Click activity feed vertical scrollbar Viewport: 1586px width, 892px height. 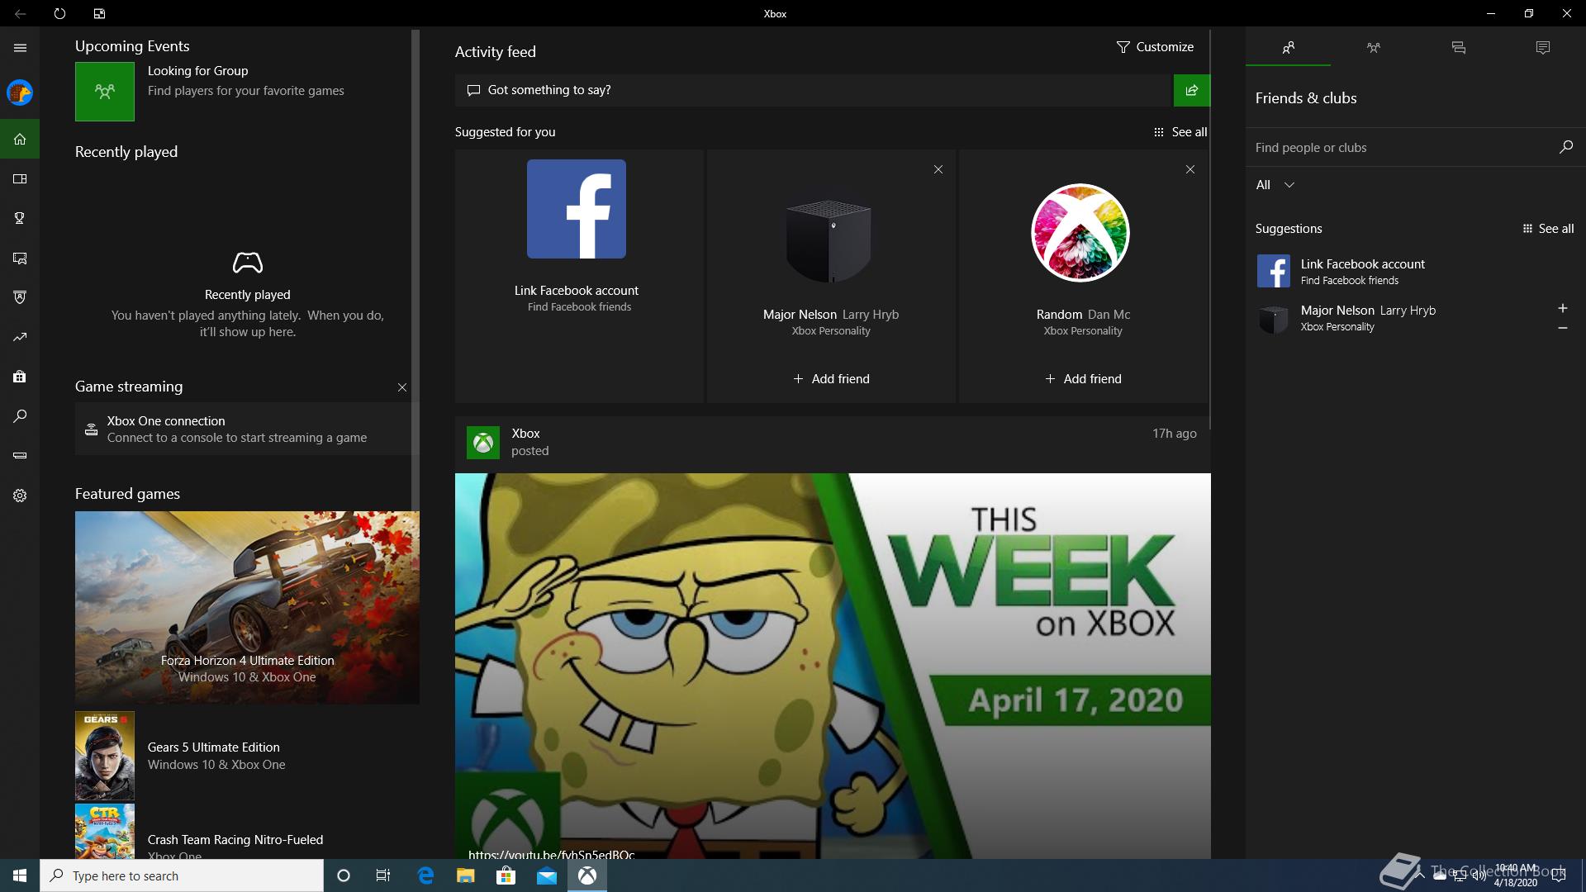1210,230
